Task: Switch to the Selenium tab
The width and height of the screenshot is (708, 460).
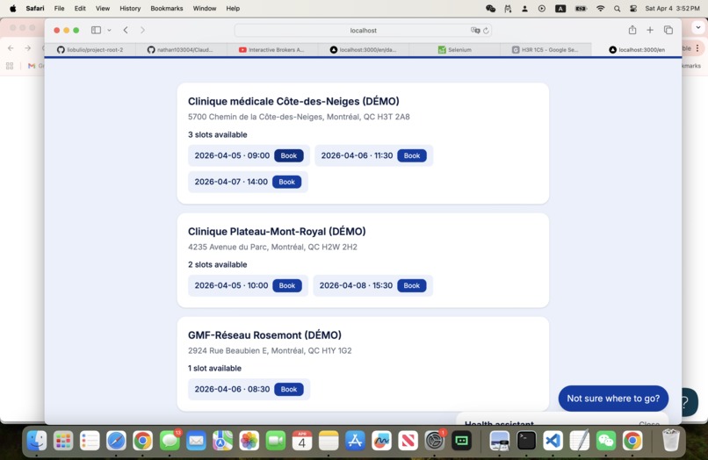Action: click(x=455, y=50)
